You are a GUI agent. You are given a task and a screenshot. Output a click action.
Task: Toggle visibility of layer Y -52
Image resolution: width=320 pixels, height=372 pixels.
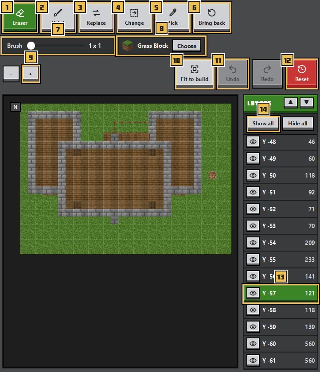click(253, 209)
